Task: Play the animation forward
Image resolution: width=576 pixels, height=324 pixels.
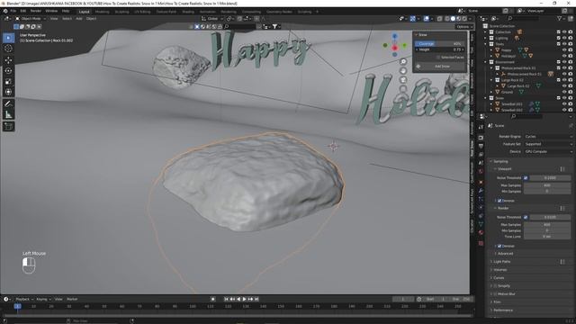Action: click(245, 299)
